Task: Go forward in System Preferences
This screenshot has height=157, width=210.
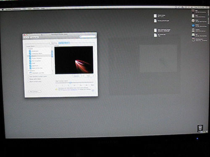Action: click(28, 38)
